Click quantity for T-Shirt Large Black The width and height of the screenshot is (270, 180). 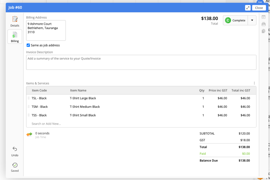point(203,98)
